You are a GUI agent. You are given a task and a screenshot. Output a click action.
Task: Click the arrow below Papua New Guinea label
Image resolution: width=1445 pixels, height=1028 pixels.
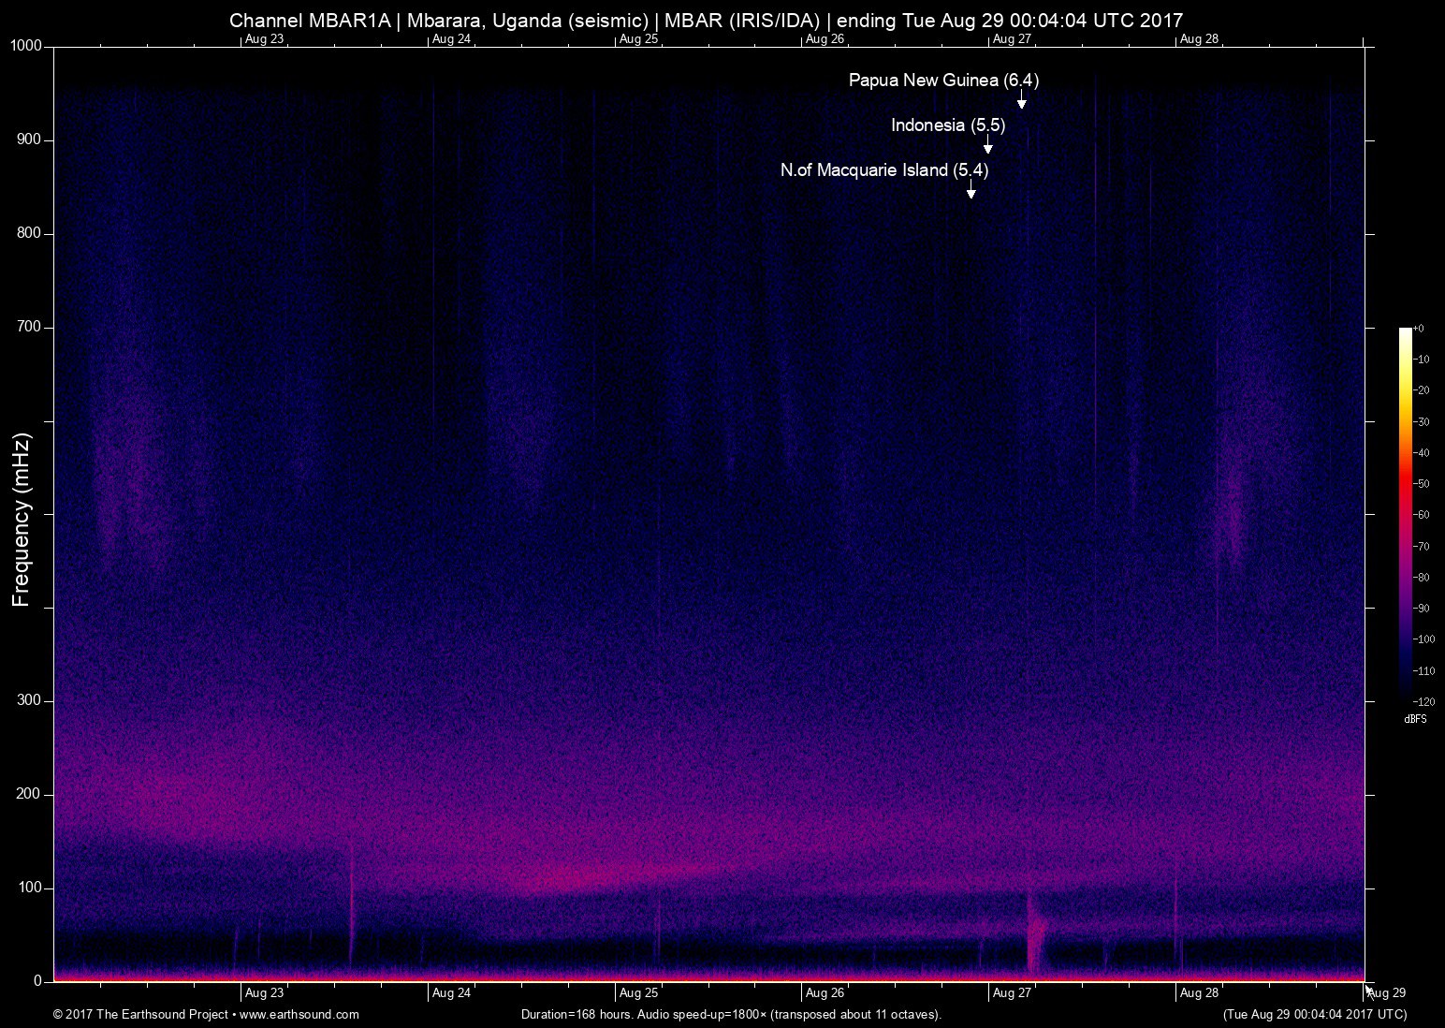(x=1021, y=101)
